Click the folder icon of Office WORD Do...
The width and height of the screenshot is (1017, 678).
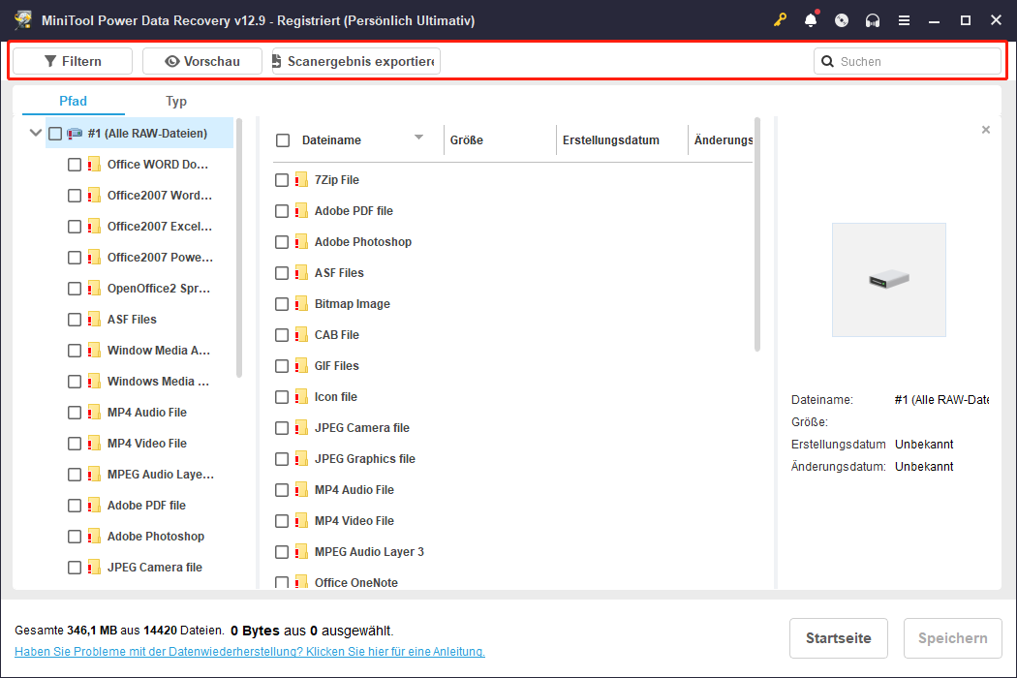coord(94,164)
